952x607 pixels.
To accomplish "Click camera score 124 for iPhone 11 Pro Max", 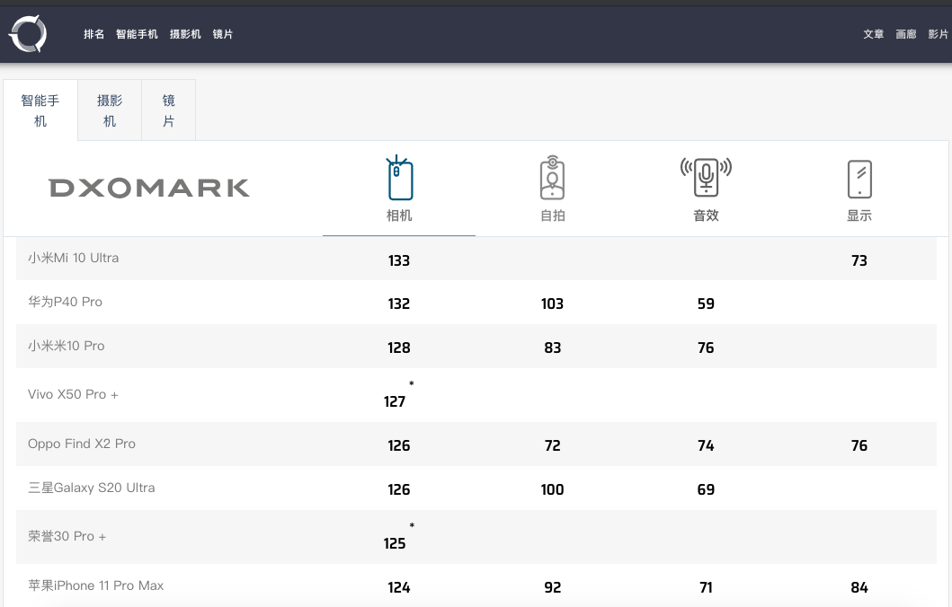I will pos(399,587).
